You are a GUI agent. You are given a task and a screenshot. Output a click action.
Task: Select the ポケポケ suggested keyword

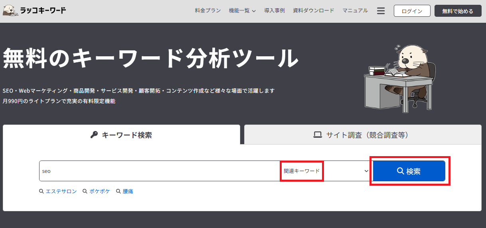tap(96, 191)
